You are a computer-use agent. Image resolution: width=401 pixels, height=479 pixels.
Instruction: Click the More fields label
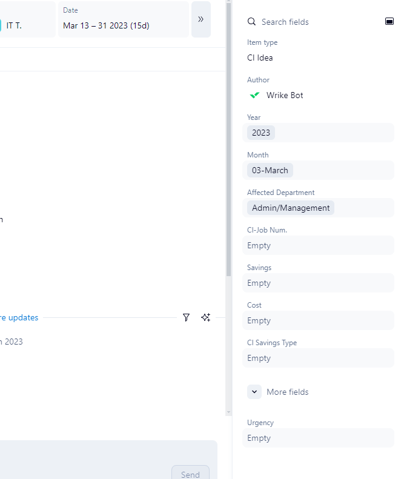287,392
